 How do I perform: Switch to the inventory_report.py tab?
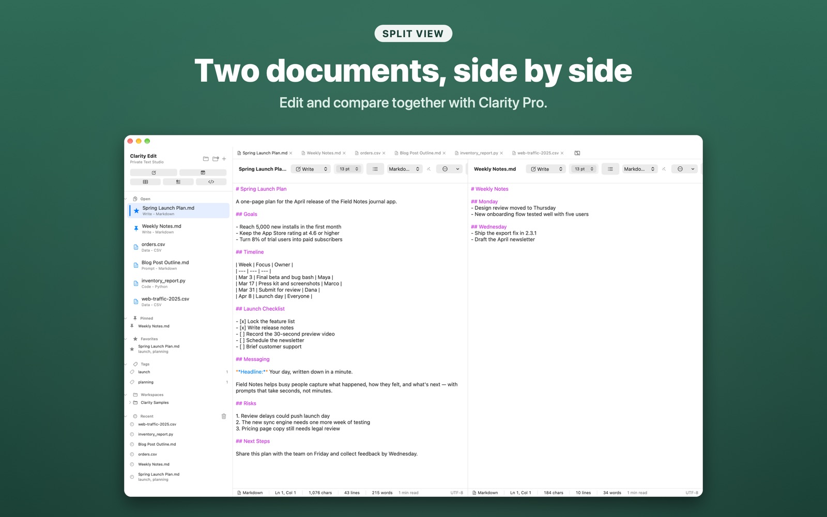(479, 153)
